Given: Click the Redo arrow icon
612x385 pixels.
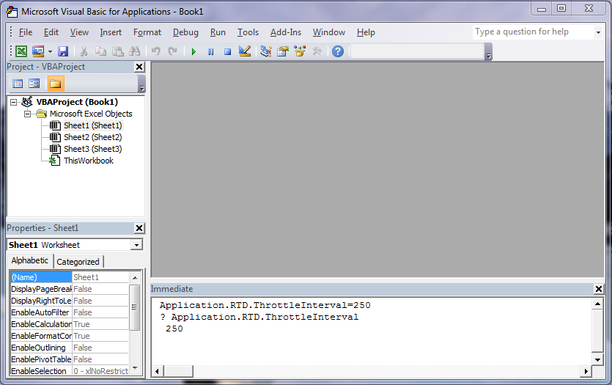Looking at the screenshot, I should pyautogui.click(x=172, y=51).
